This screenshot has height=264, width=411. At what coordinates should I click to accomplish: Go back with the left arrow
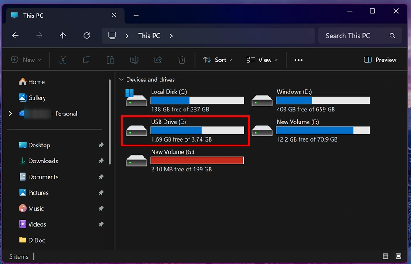pos(16,36)
